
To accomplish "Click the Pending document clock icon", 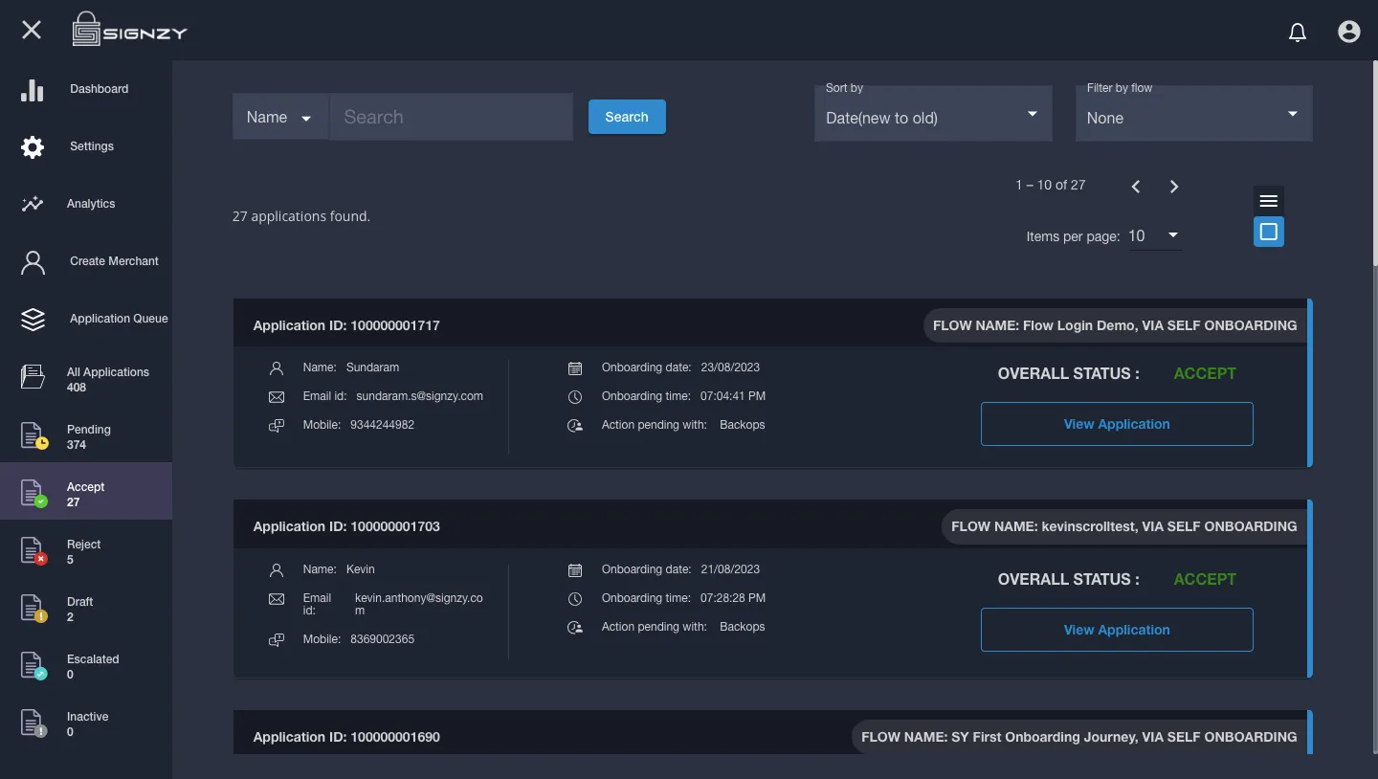I will click(33, 435).
